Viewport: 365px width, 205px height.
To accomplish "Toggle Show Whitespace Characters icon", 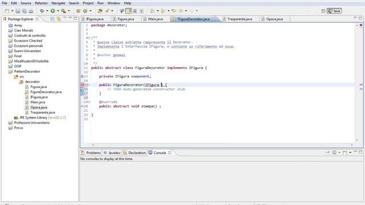I will pos(141,11).
